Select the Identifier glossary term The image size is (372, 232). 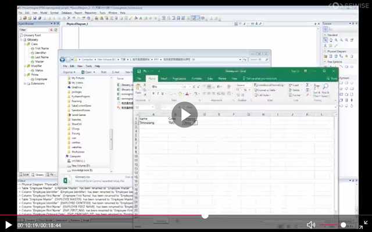(x=41, y=53)
